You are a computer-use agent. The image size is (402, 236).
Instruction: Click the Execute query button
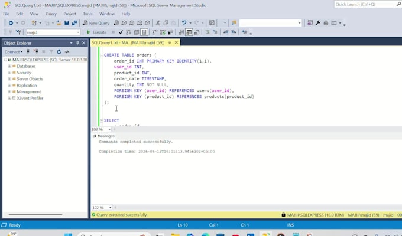point(96,32)
